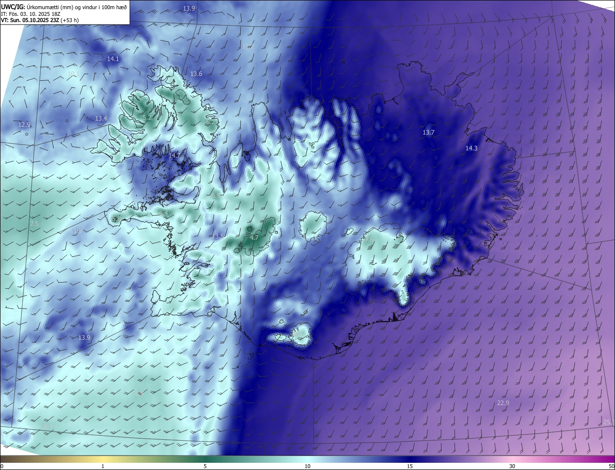The width and height of the screenshot is (615, 470).
Task: Click the '30' tick on the color scale
Action: 512,466
